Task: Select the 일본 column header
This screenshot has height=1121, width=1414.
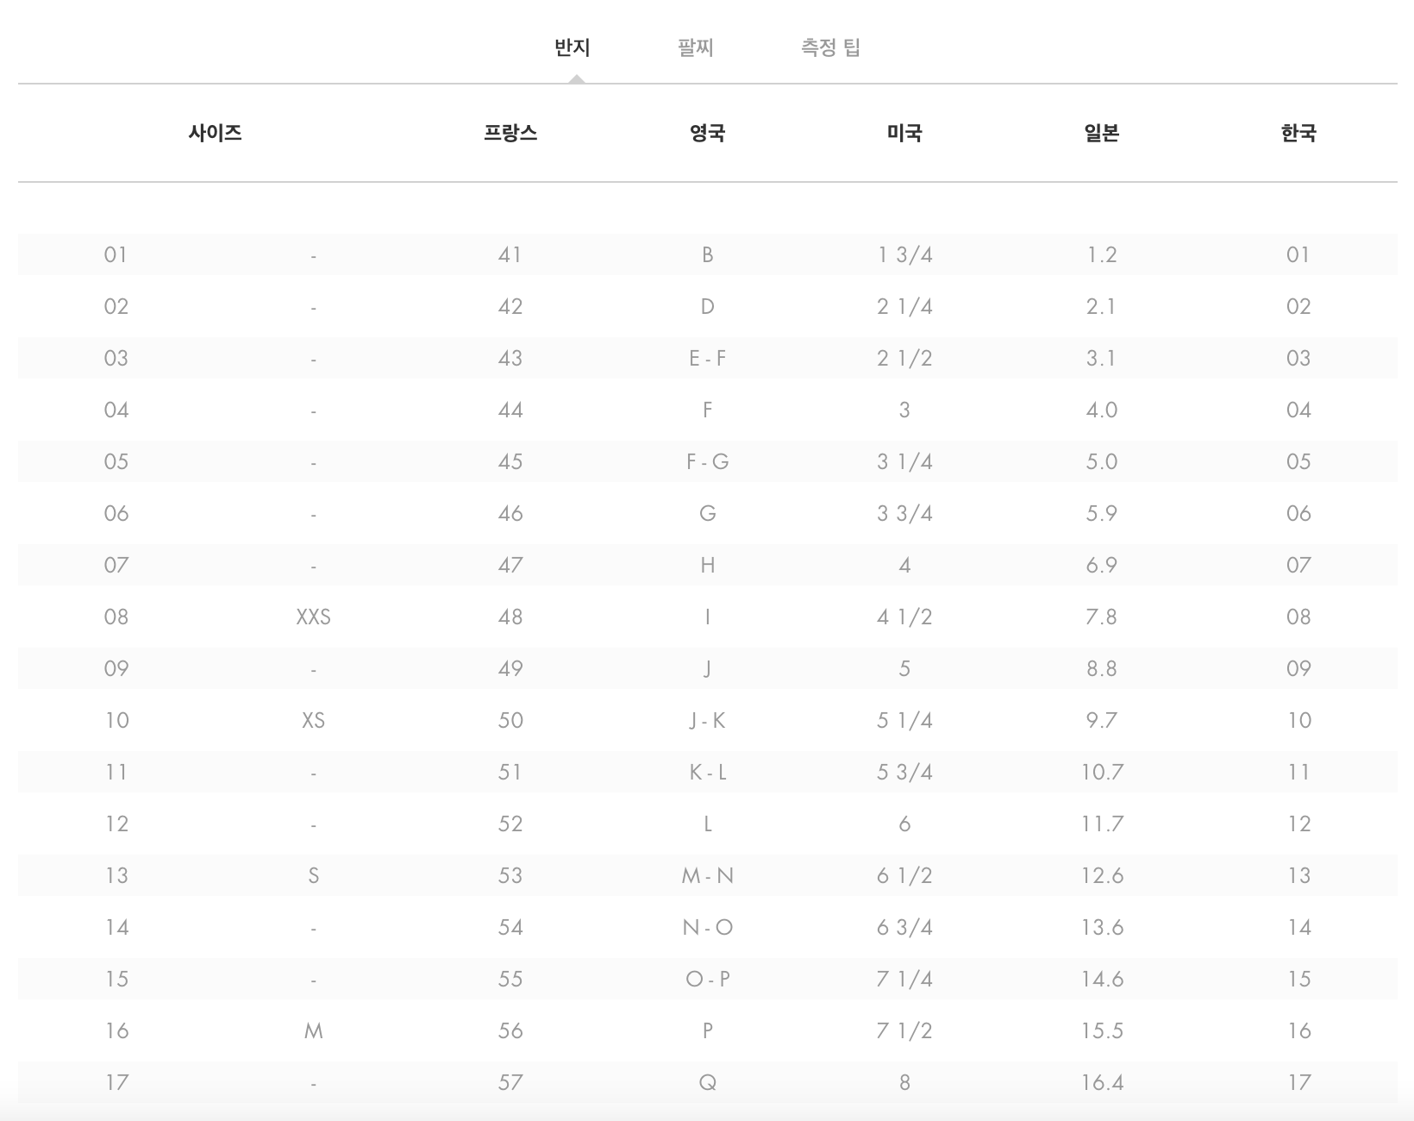Action: [1102, 133]
